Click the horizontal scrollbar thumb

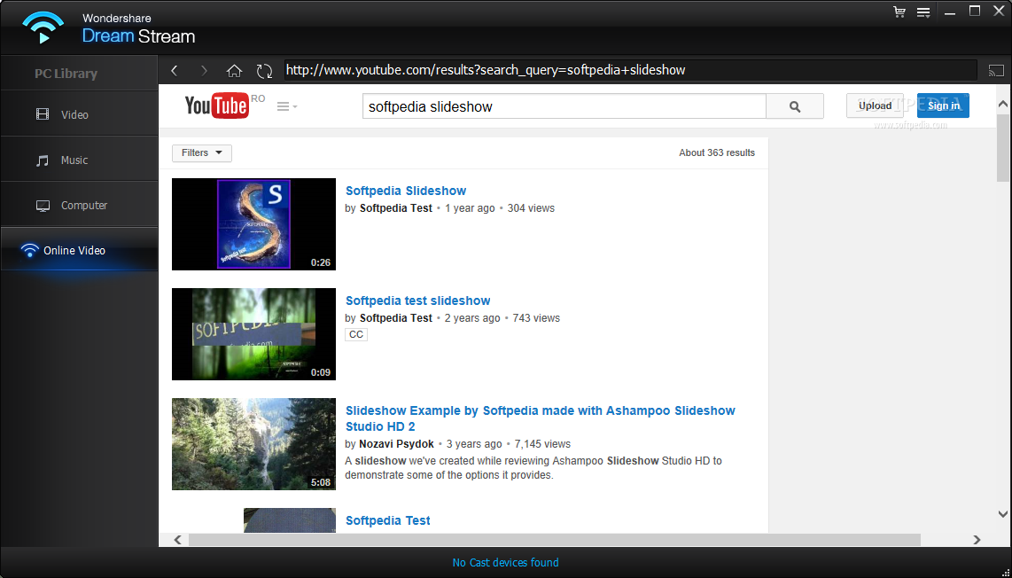555,539
